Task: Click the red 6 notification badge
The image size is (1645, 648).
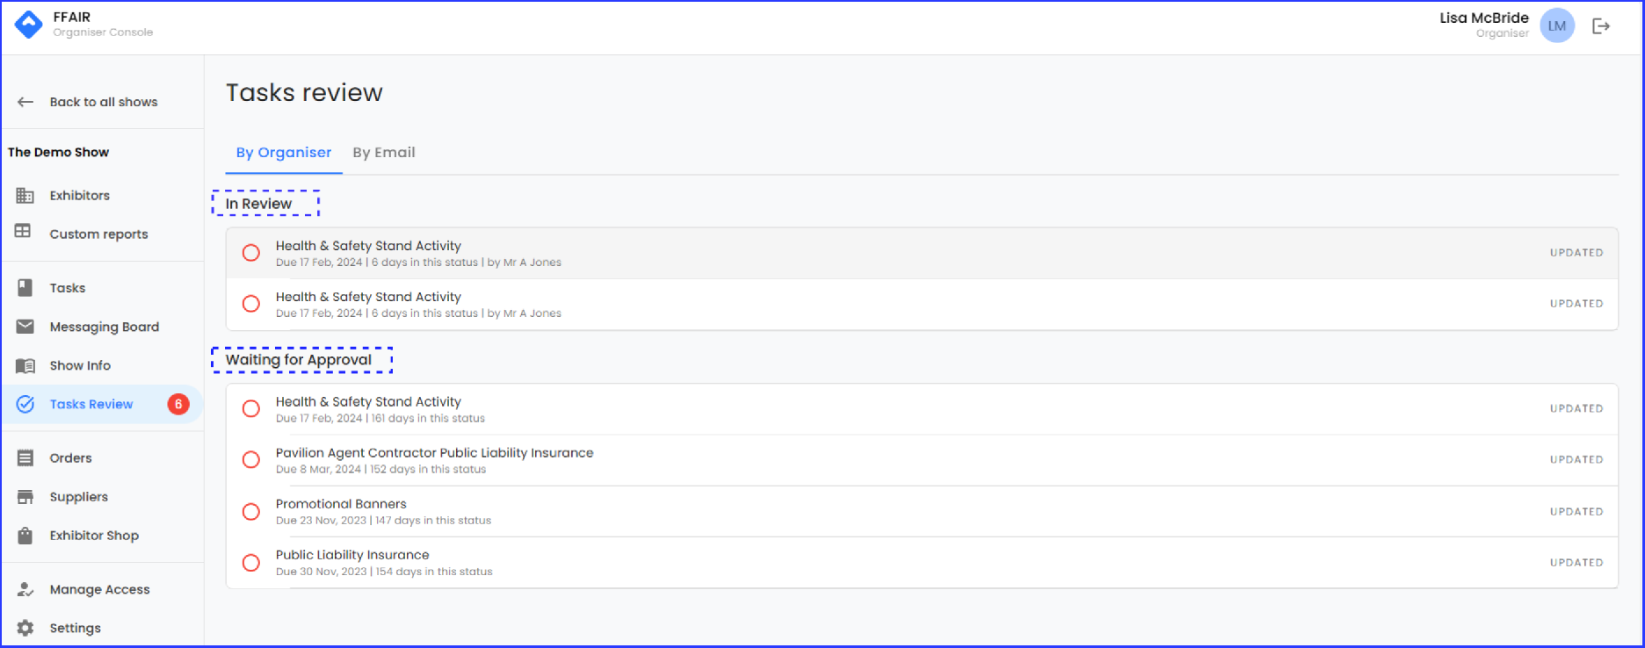Action: click(178, 404)
